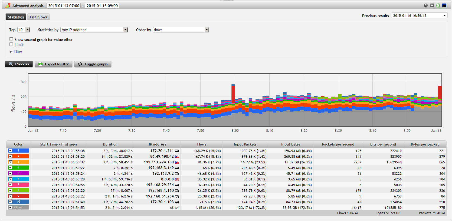Click the host icon beside 192.168.51.254
The image size is (452, 221).
coord(177,196)
